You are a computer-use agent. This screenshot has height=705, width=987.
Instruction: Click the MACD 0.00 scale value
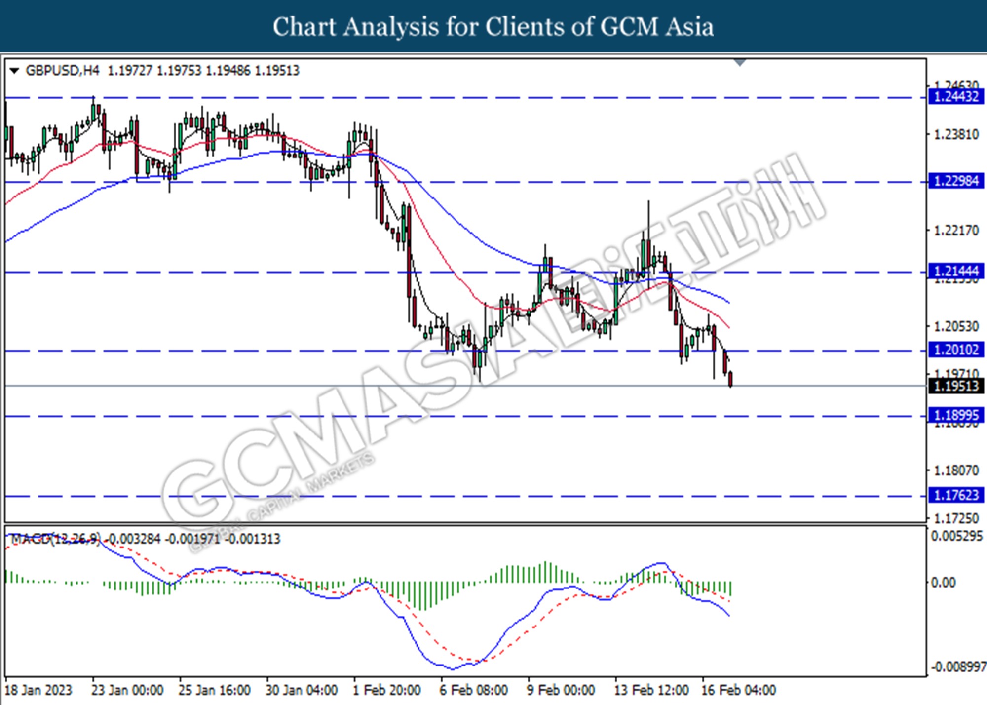click(x=943, y=583)
